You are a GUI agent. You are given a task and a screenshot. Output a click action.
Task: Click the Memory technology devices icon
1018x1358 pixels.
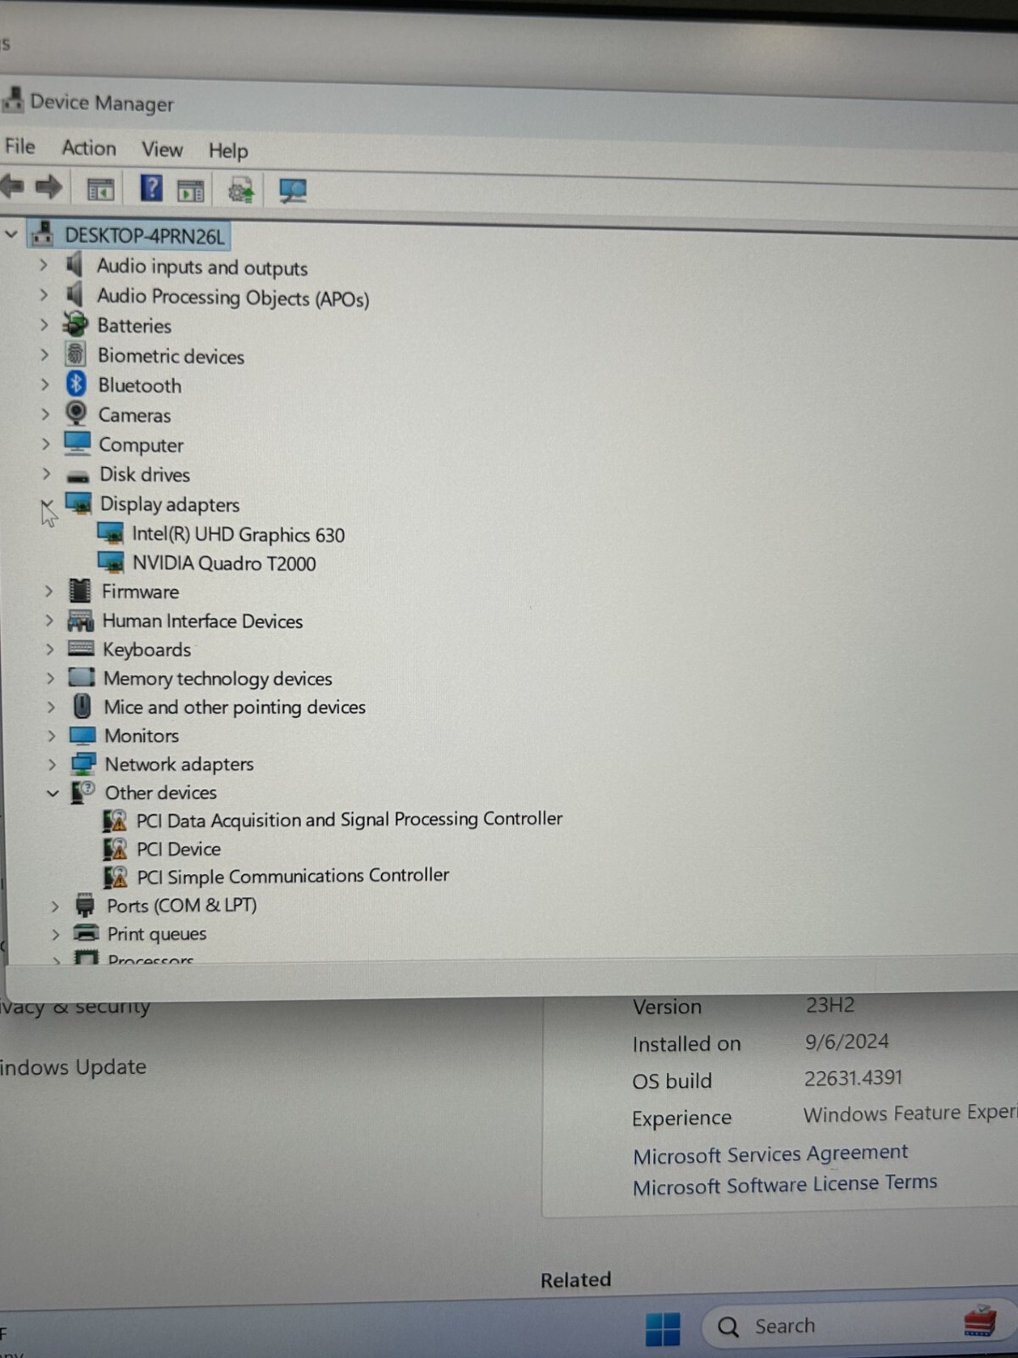point(81,677)
